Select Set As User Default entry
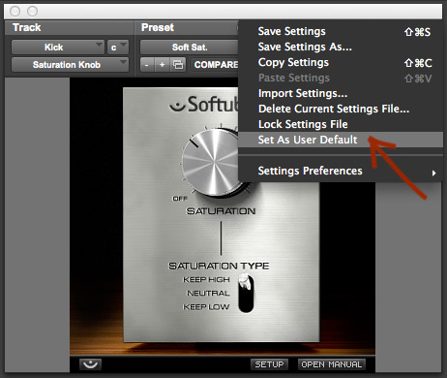The image size is (447, 378). tap(341, 140)
